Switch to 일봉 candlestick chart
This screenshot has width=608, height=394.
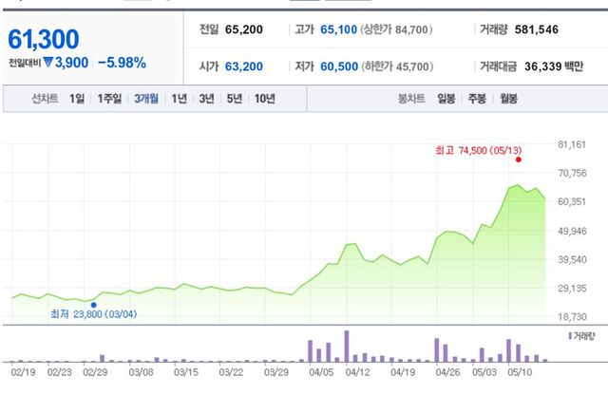point(446,99)
